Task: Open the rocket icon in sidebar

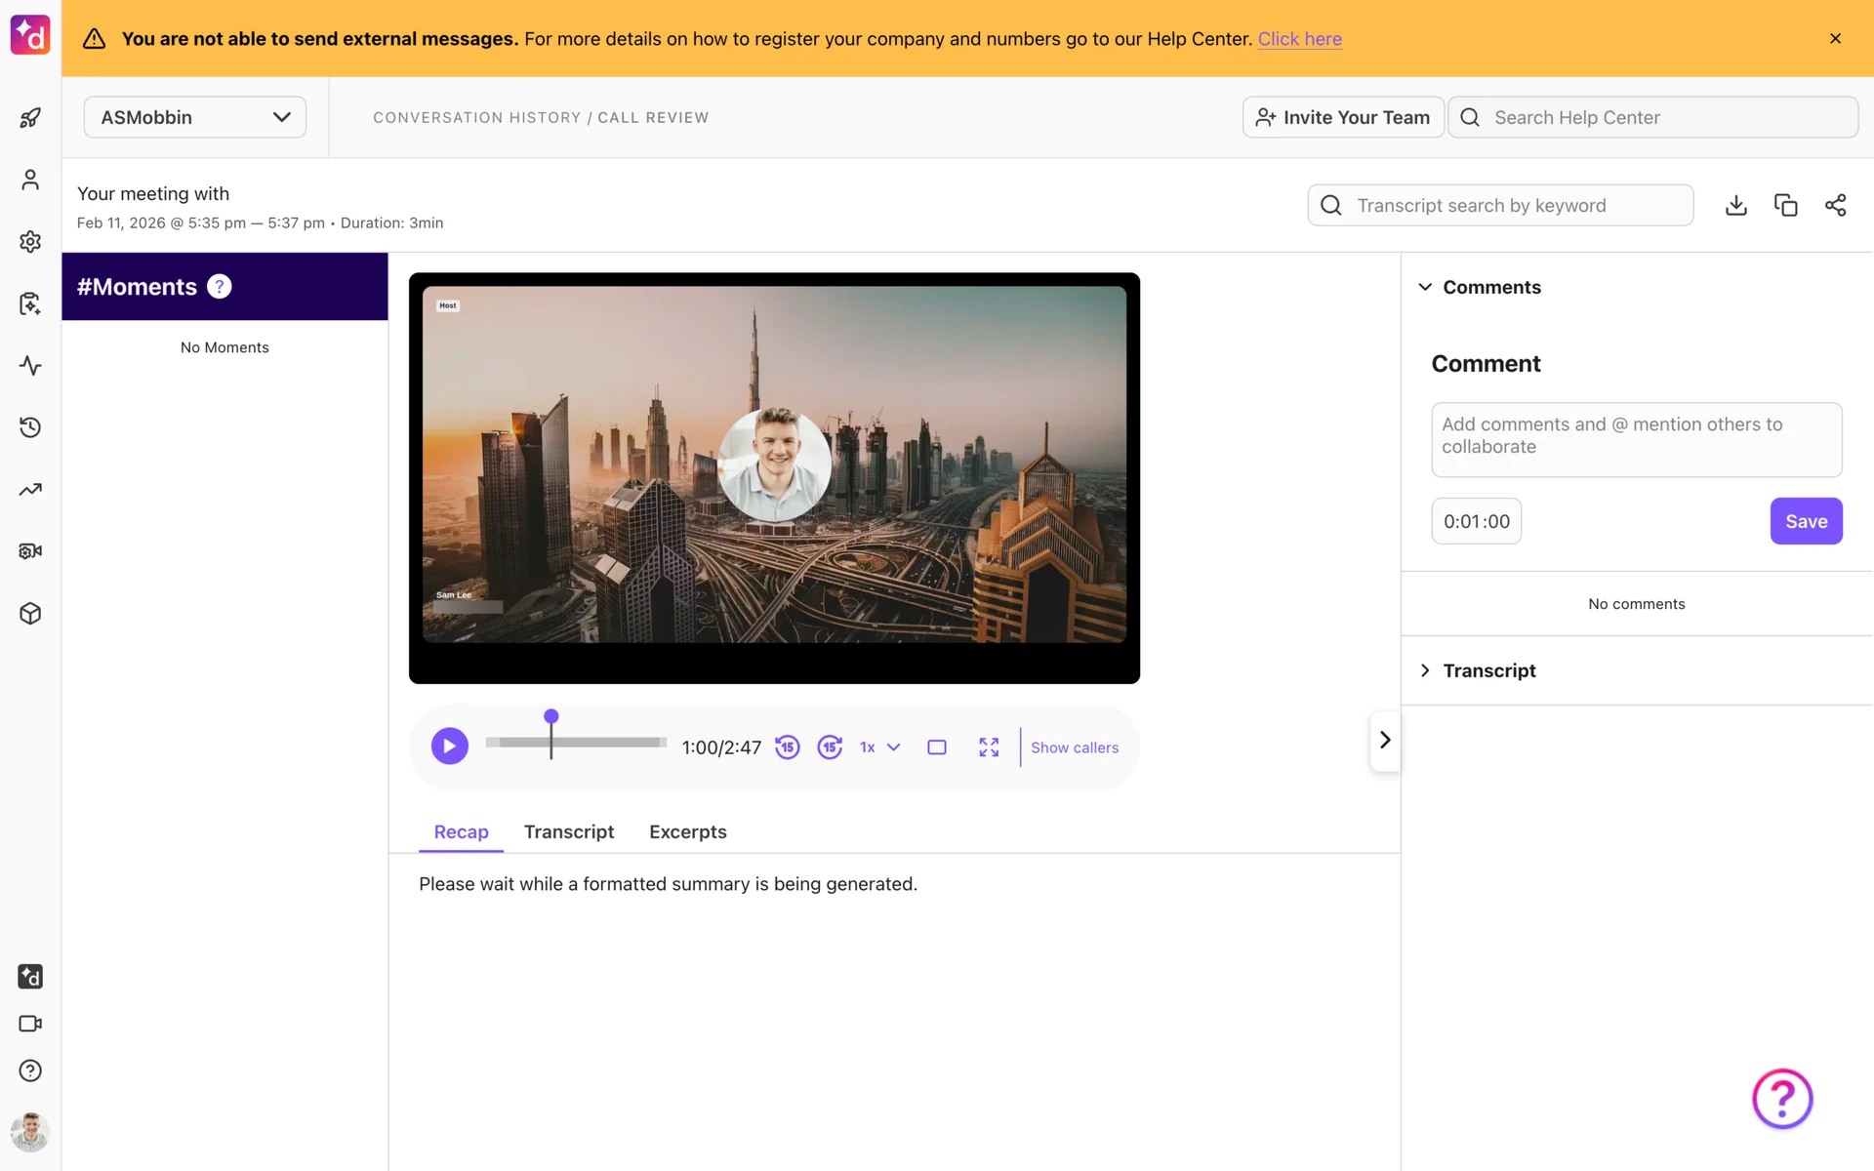Action: [30, 118]
